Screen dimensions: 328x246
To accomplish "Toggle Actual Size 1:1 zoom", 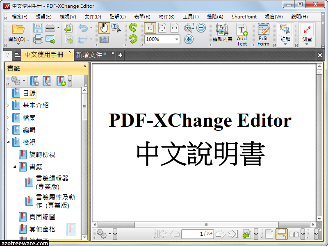I will pyautogui.click(x=150, y=28).
